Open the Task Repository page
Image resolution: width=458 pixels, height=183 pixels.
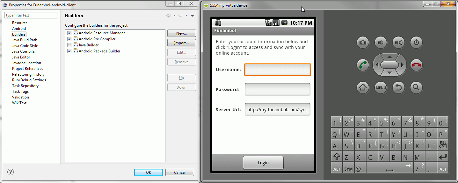tap(25, 86)
